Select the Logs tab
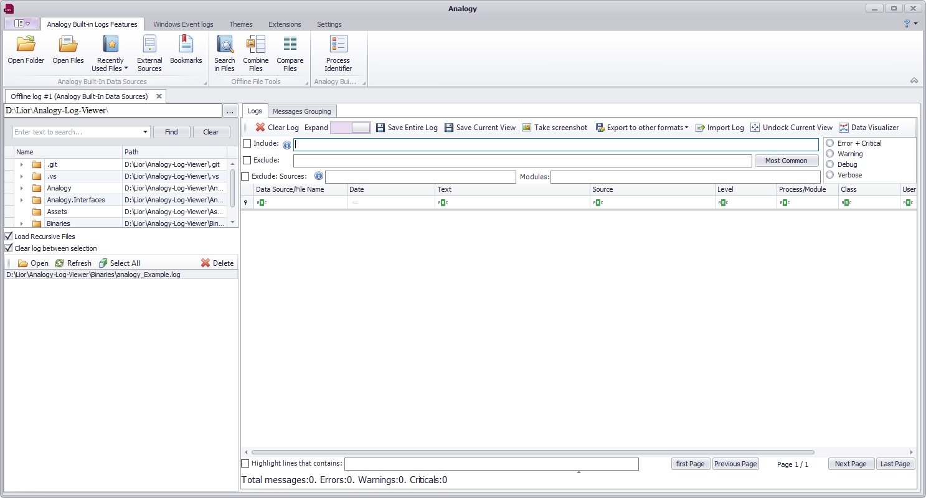The image size is (926, 498). [255, 111]
